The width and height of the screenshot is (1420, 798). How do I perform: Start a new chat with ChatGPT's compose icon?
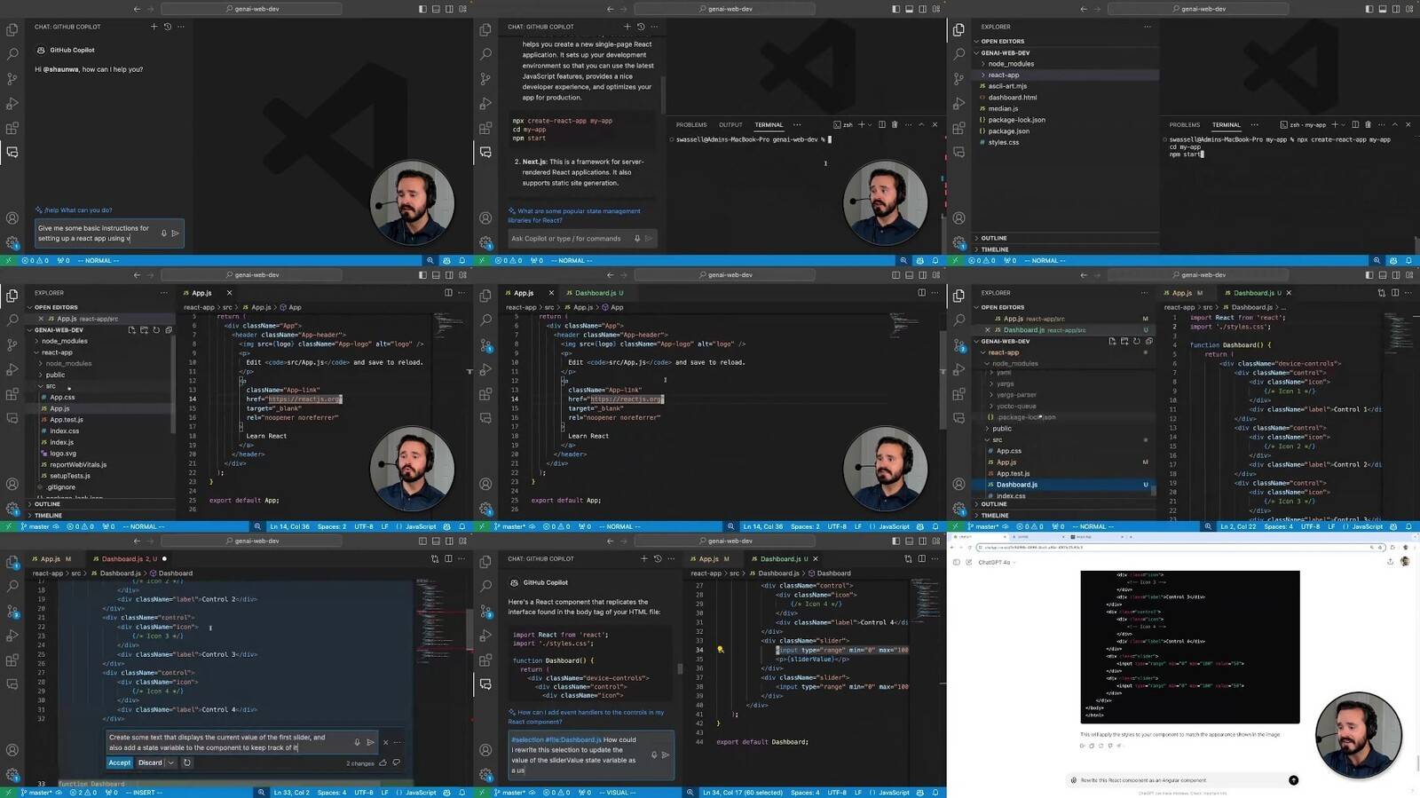[968, 562]
